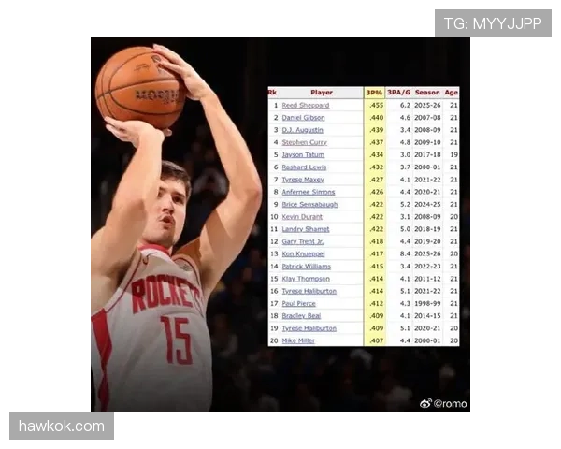
Task: Select the Bradley Beal link
Action: 301,316
